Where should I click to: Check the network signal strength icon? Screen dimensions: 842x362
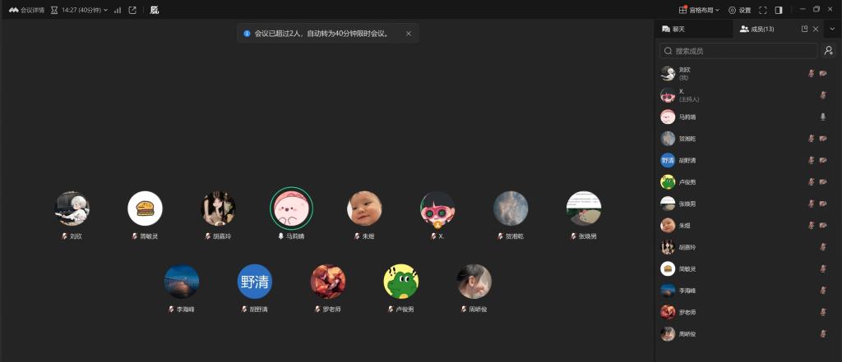coord(118,10)
